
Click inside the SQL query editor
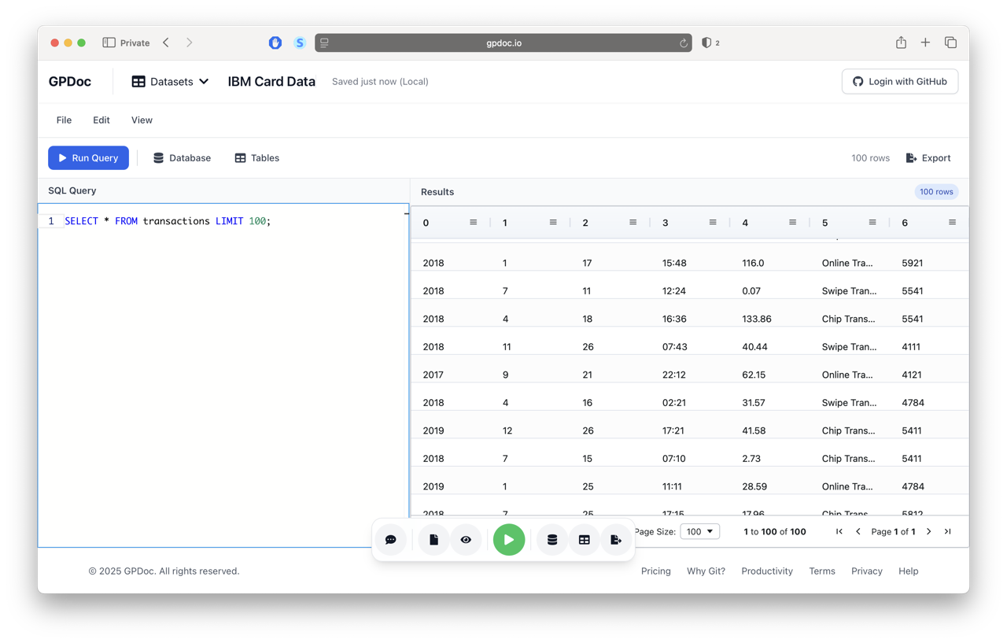(223, 354)
